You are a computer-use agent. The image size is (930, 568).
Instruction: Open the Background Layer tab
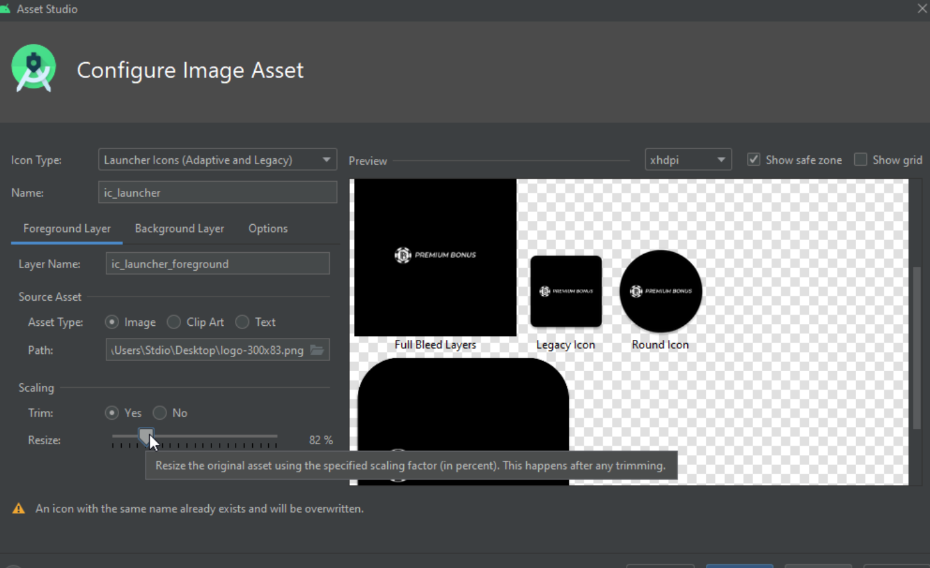point(180,228)
